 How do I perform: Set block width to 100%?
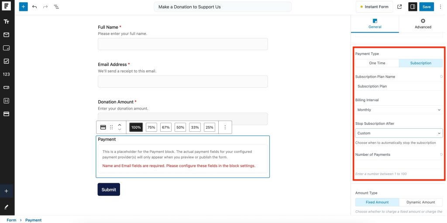tap(136, 127)
